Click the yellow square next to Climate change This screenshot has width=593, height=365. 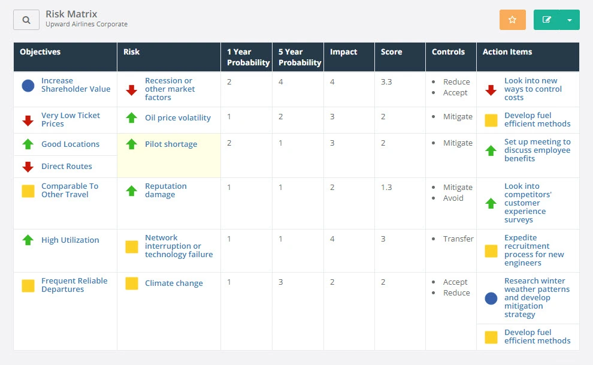coord(131,283)
